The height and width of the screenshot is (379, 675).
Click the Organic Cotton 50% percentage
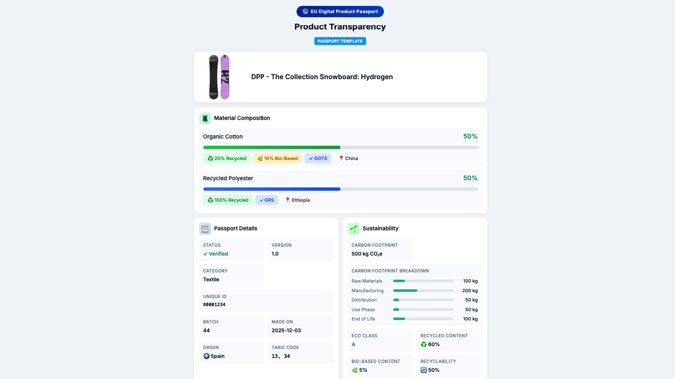pyautogui.click(x=470, y=136)
